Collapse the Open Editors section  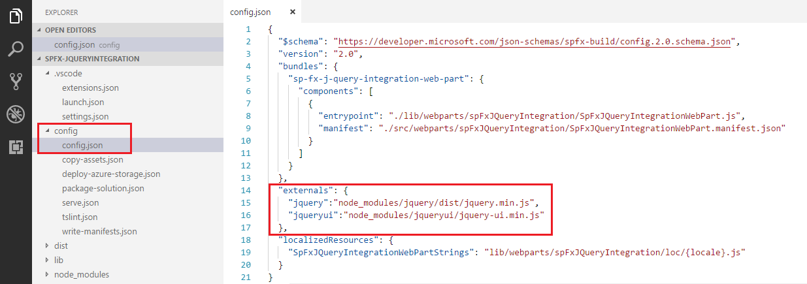71,30
